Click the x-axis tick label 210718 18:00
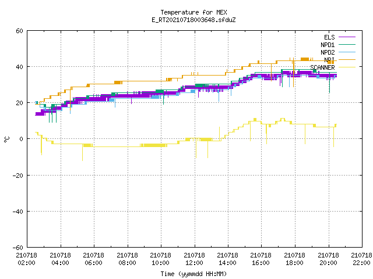This screenshot has height=279, width=373. [295, 259]
